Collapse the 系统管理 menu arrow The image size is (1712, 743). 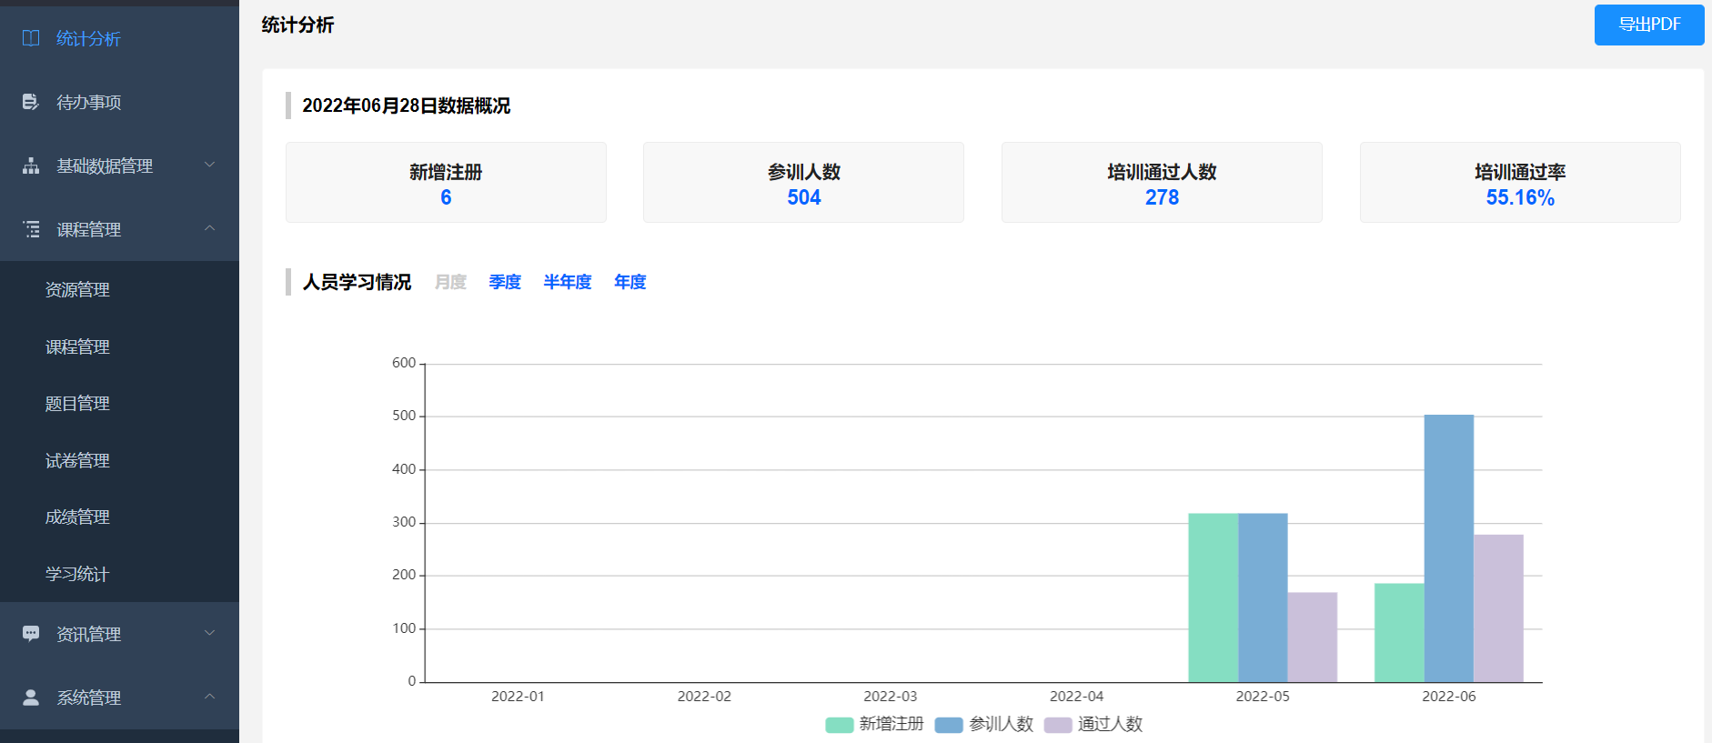(209, 697)
